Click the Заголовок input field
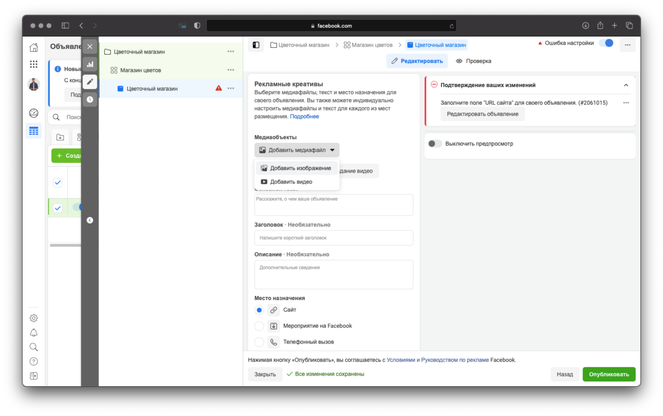 click(334, 238)
